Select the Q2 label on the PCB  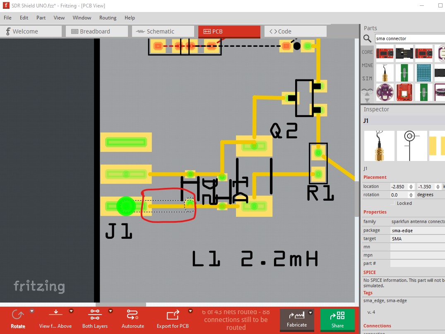pyautogui.click(x=284, y=130)
